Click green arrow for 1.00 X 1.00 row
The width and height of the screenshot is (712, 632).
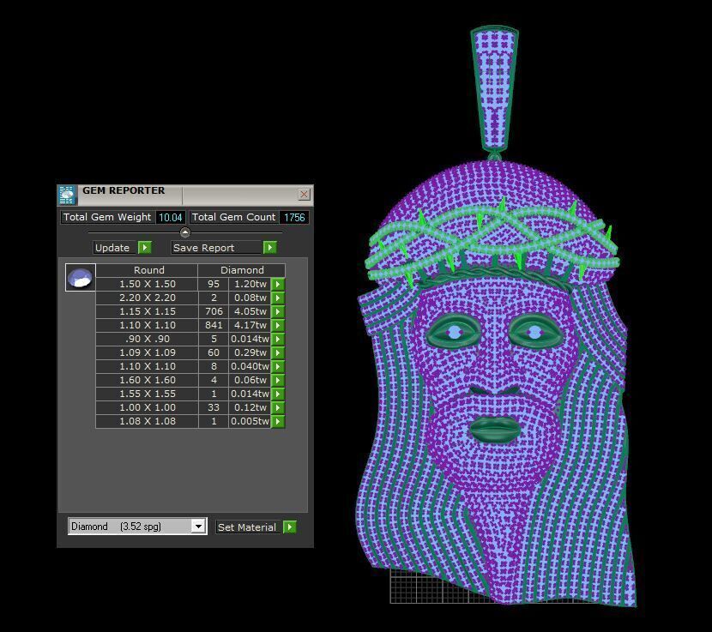(x=278, y=407)
